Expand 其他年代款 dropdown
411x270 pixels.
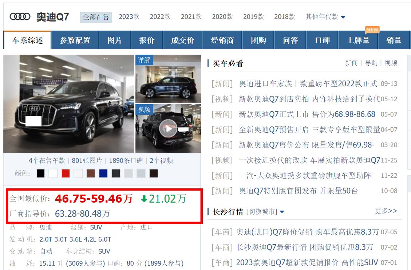pos(325,17)
